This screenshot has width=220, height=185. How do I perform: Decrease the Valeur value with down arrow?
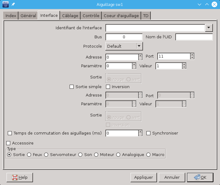[x=184, y=68]
